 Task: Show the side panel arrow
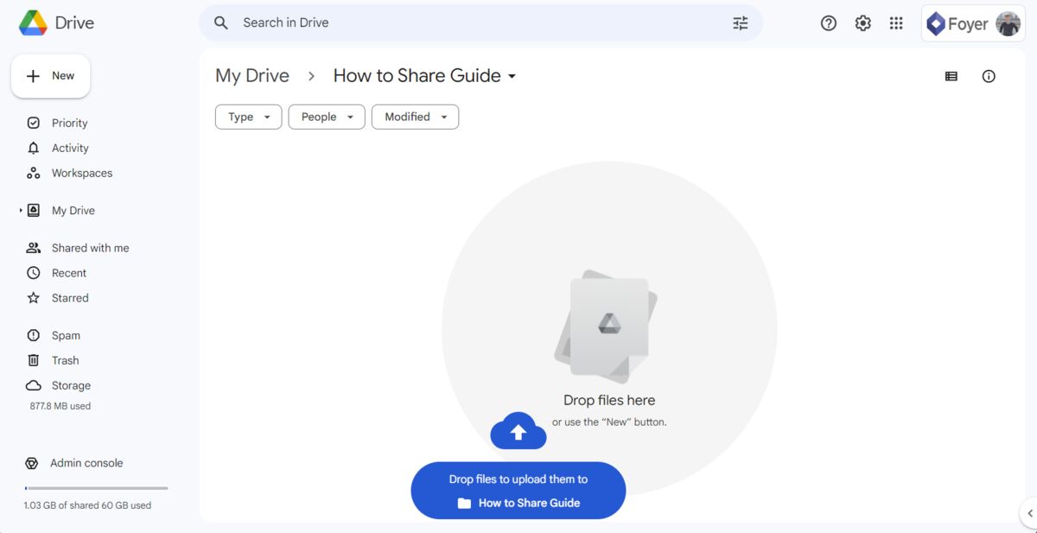pos(1029,513)
